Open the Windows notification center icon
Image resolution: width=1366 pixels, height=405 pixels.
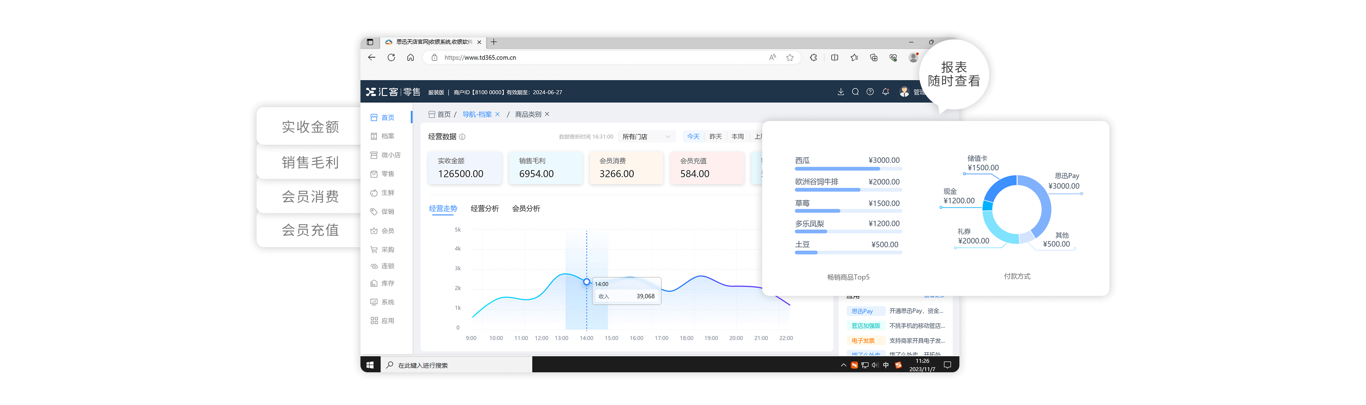coord(948,365)
